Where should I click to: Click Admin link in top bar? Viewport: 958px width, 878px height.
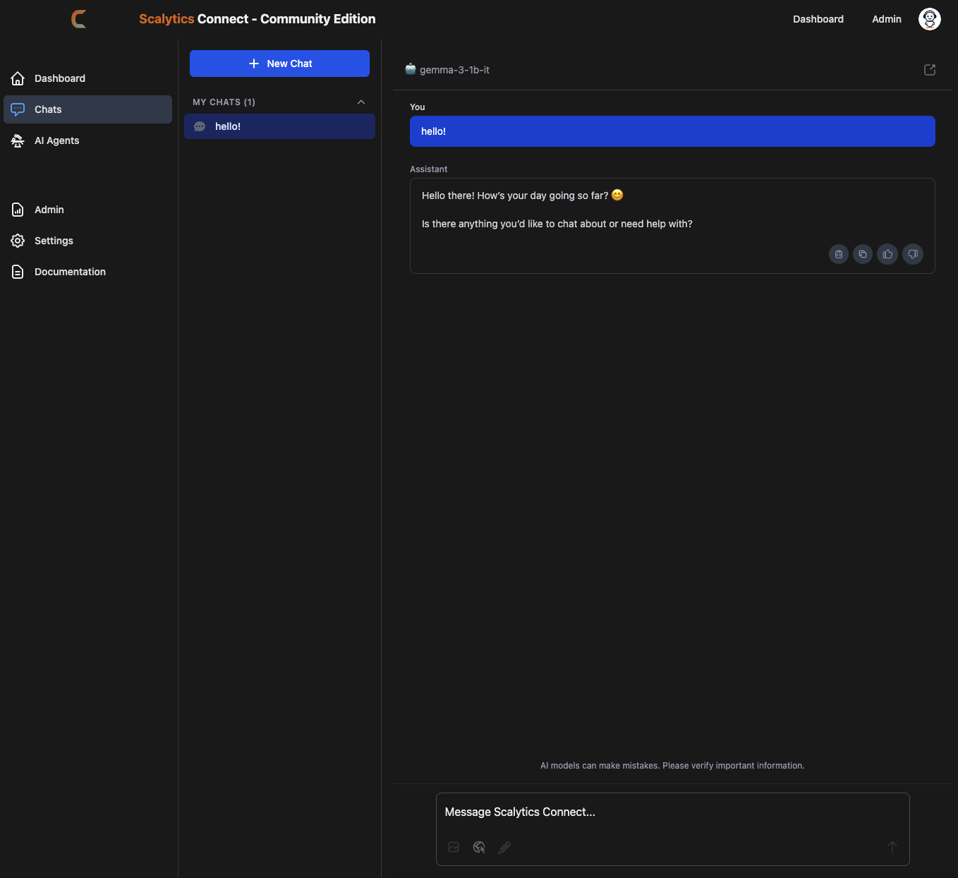[886, 19]
